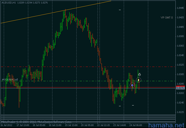The width and height of the screenshot is (186, 128).
Task: Open the hamaha.net watermark link
Action: tap(166, 125)
